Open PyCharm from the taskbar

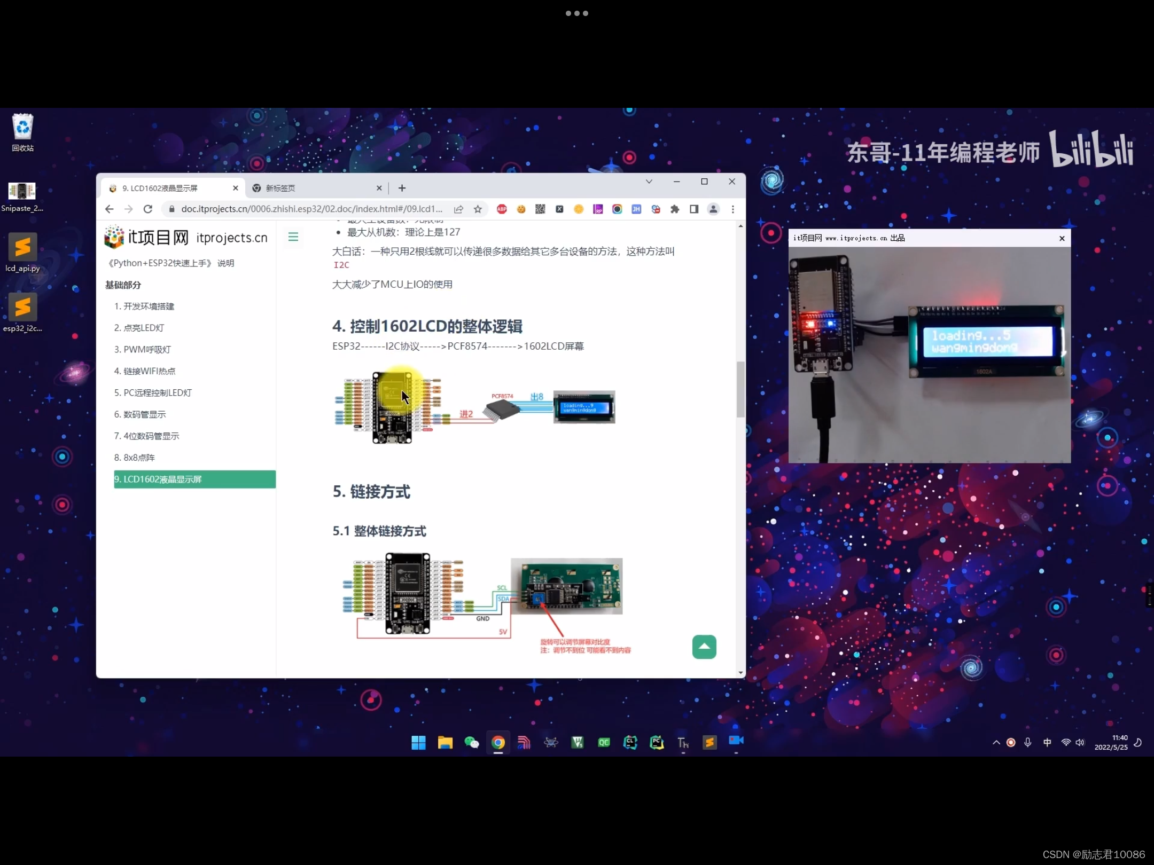657,742
